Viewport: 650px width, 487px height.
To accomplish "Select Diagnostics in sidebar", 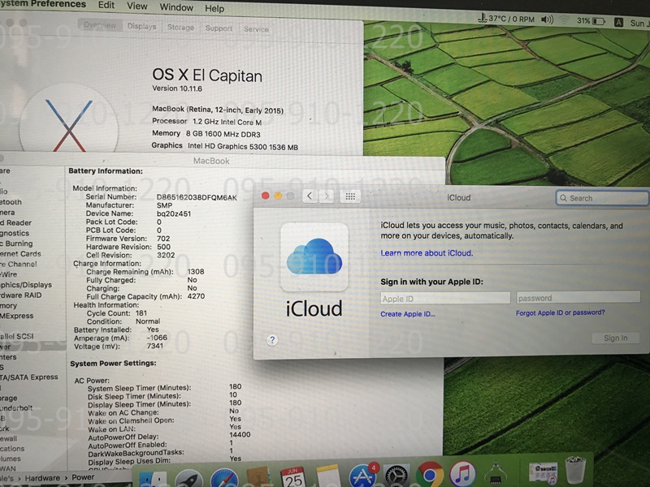I will tap(15, 233).
